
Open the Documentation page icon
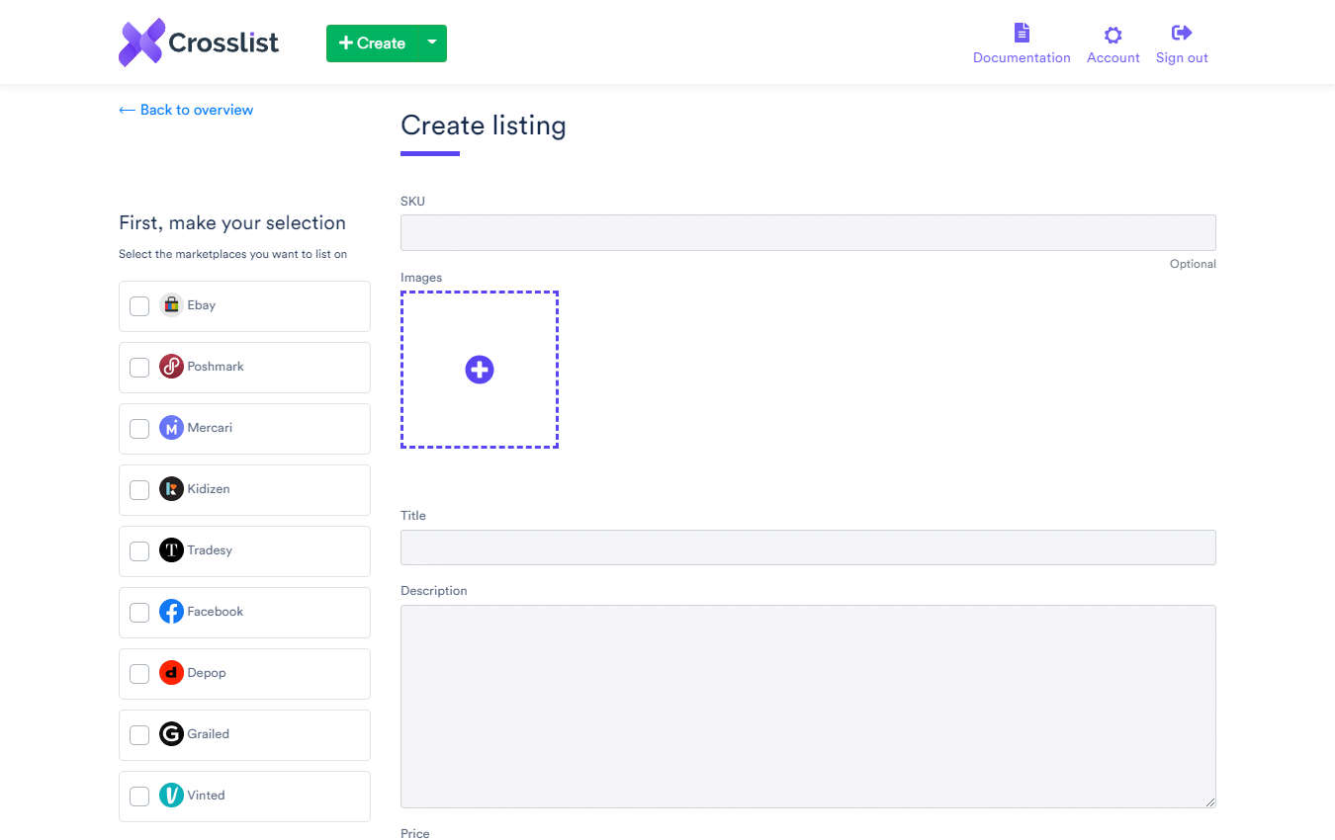pyautogui.click(x=1022, y=34)
